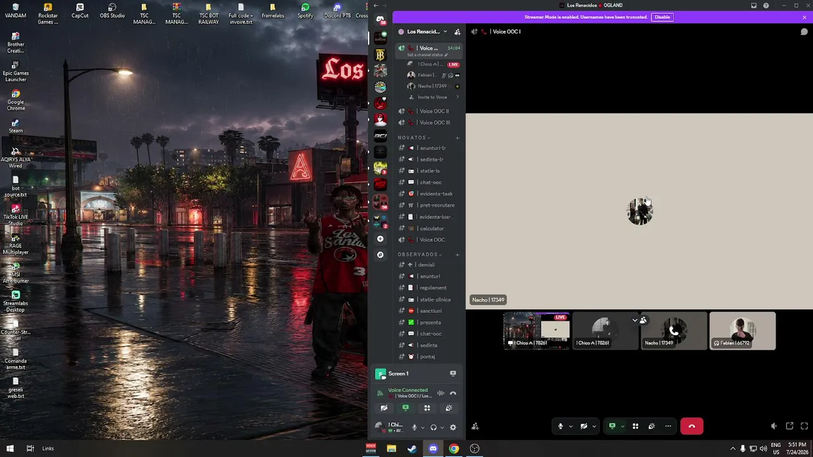Mute microphone in the call control bar
This screenshot has width=813, height=457.
pyautogui.click(x=560, y=427)
